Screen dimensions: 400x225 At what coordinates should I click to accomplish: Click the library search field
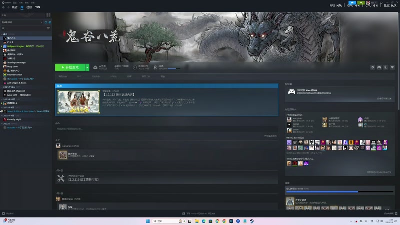[23, 28]
